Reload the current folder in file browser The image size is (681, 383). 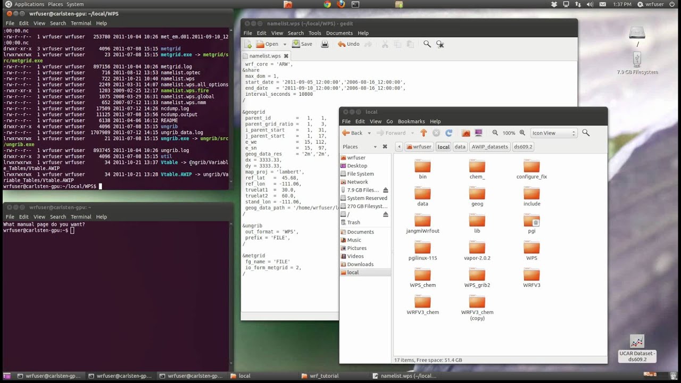click(x=449, y=133)
